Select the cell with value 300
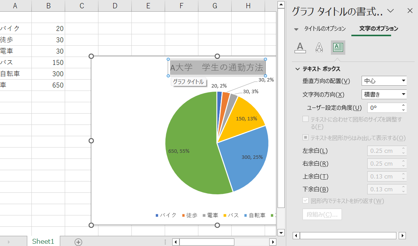The image size is (418, 246). [48, 74]
